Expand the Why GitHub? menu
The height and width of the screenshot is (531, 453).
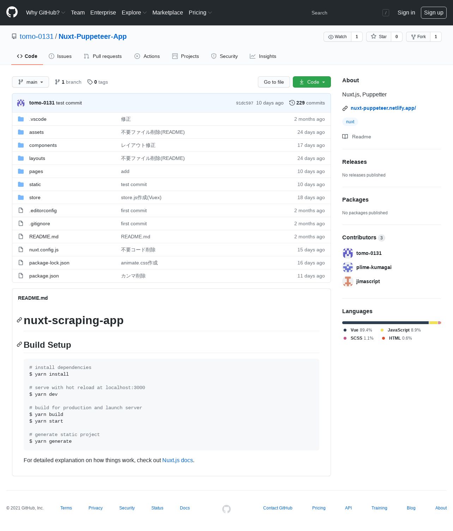coord(46,12)
